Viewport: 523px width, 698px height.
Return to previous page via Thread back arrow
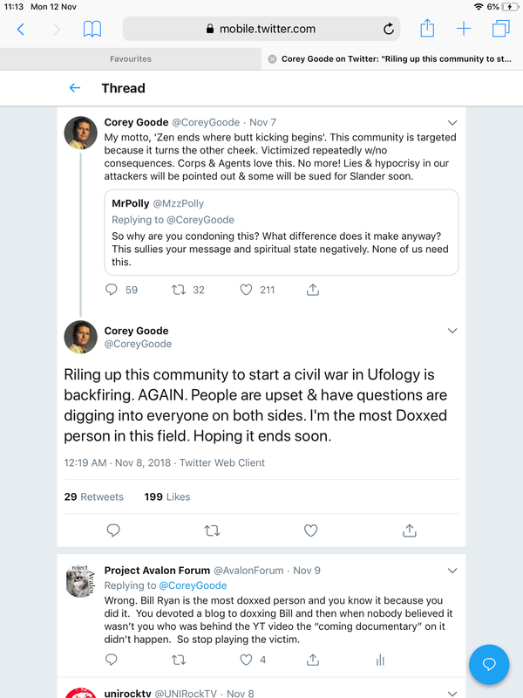75,88
